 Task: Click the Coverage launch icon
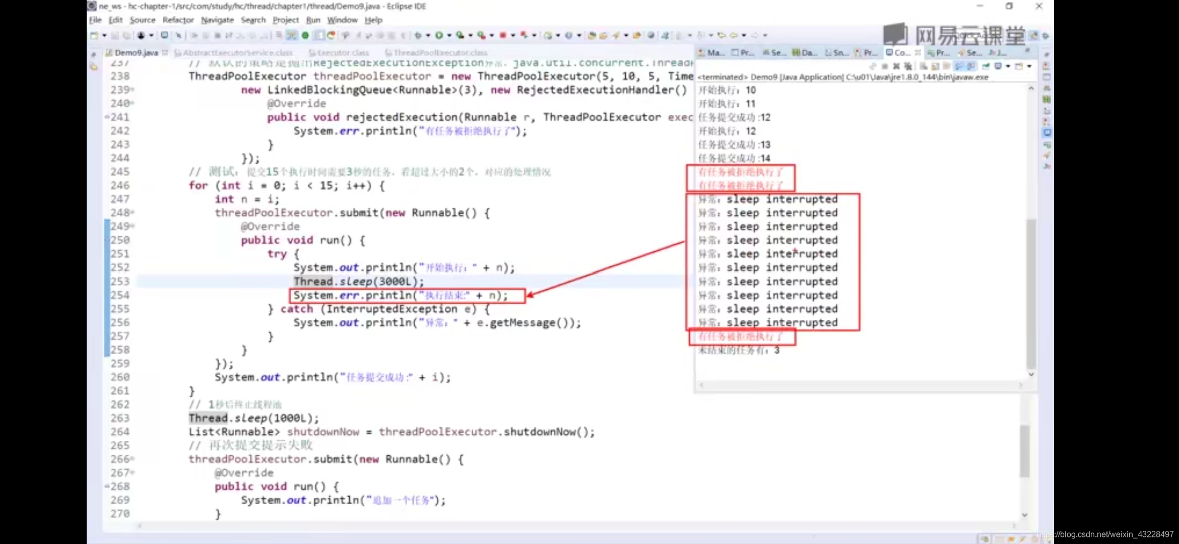[460, 35]
